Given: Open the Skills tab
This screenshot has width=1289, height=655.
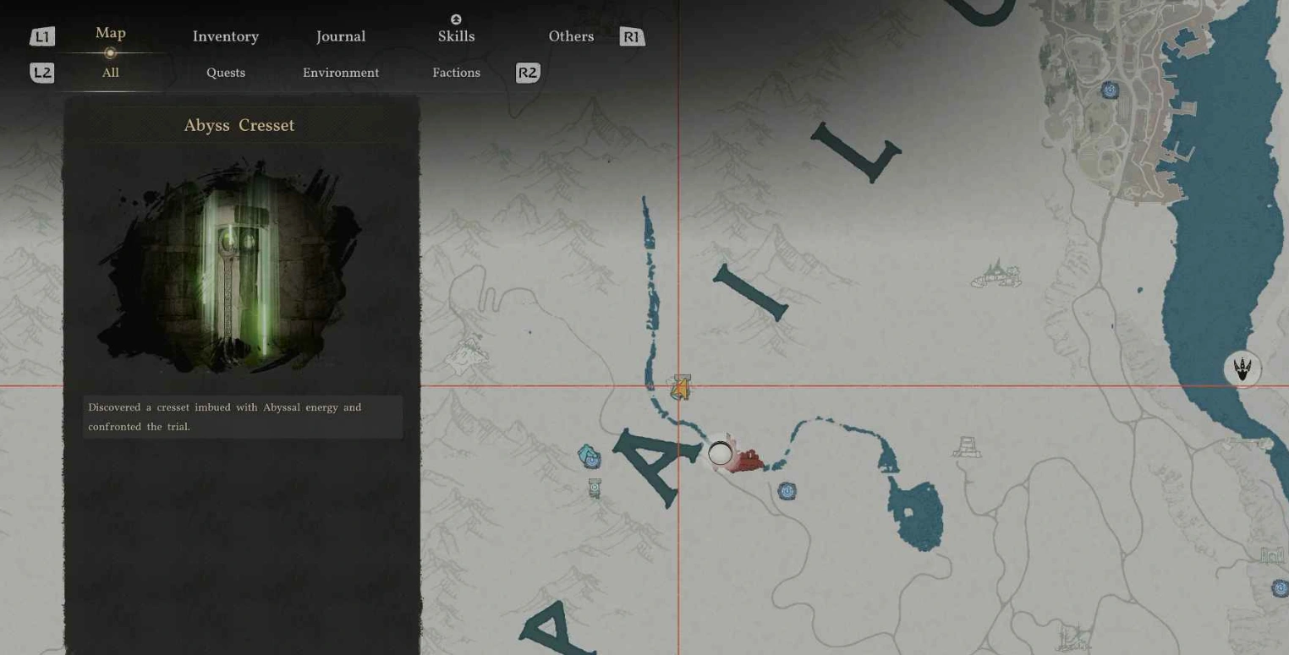Looking at the screenshot, I should tap(456, 36).
